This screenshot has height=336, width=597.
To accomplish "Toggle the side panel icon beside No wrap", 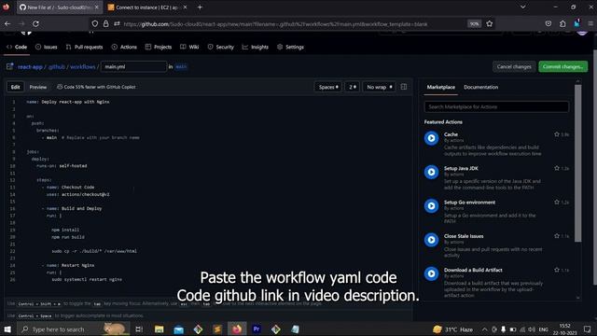I will coord(404,87).
